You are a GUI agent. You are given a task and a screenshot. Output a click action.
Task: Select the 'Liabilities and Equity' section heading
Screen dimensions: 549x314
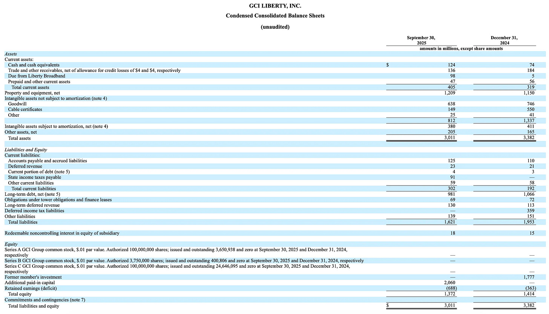click(26, 150)
